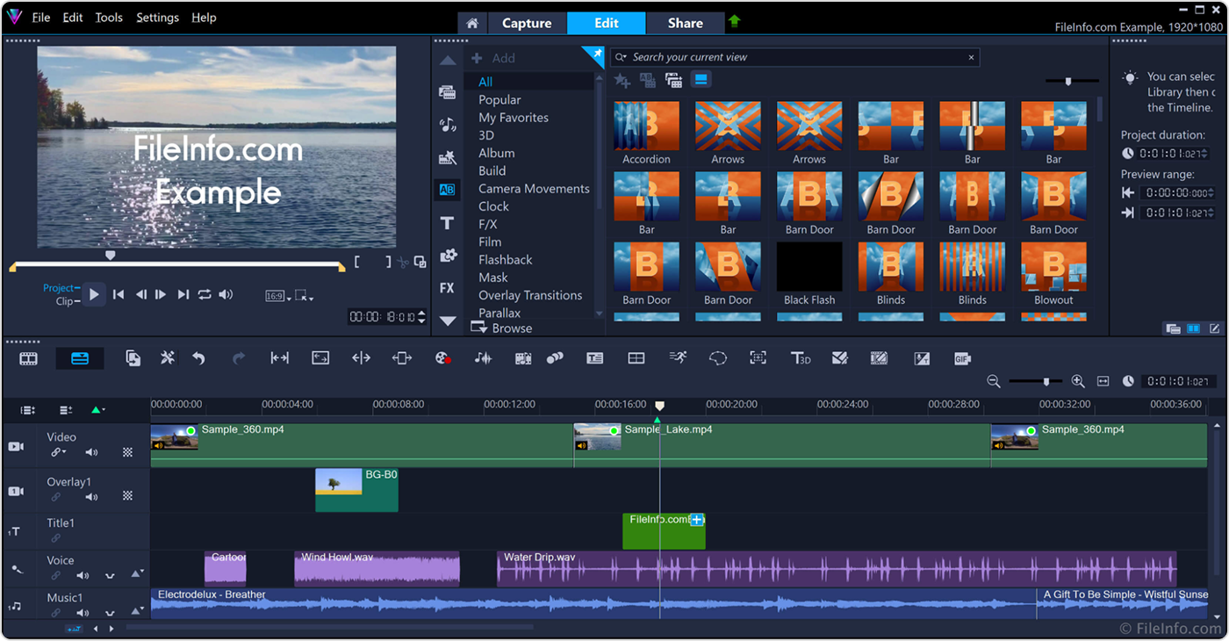
Task: Select the FileInfo.com title clip on timeline
Action: [x=664, y=531]
